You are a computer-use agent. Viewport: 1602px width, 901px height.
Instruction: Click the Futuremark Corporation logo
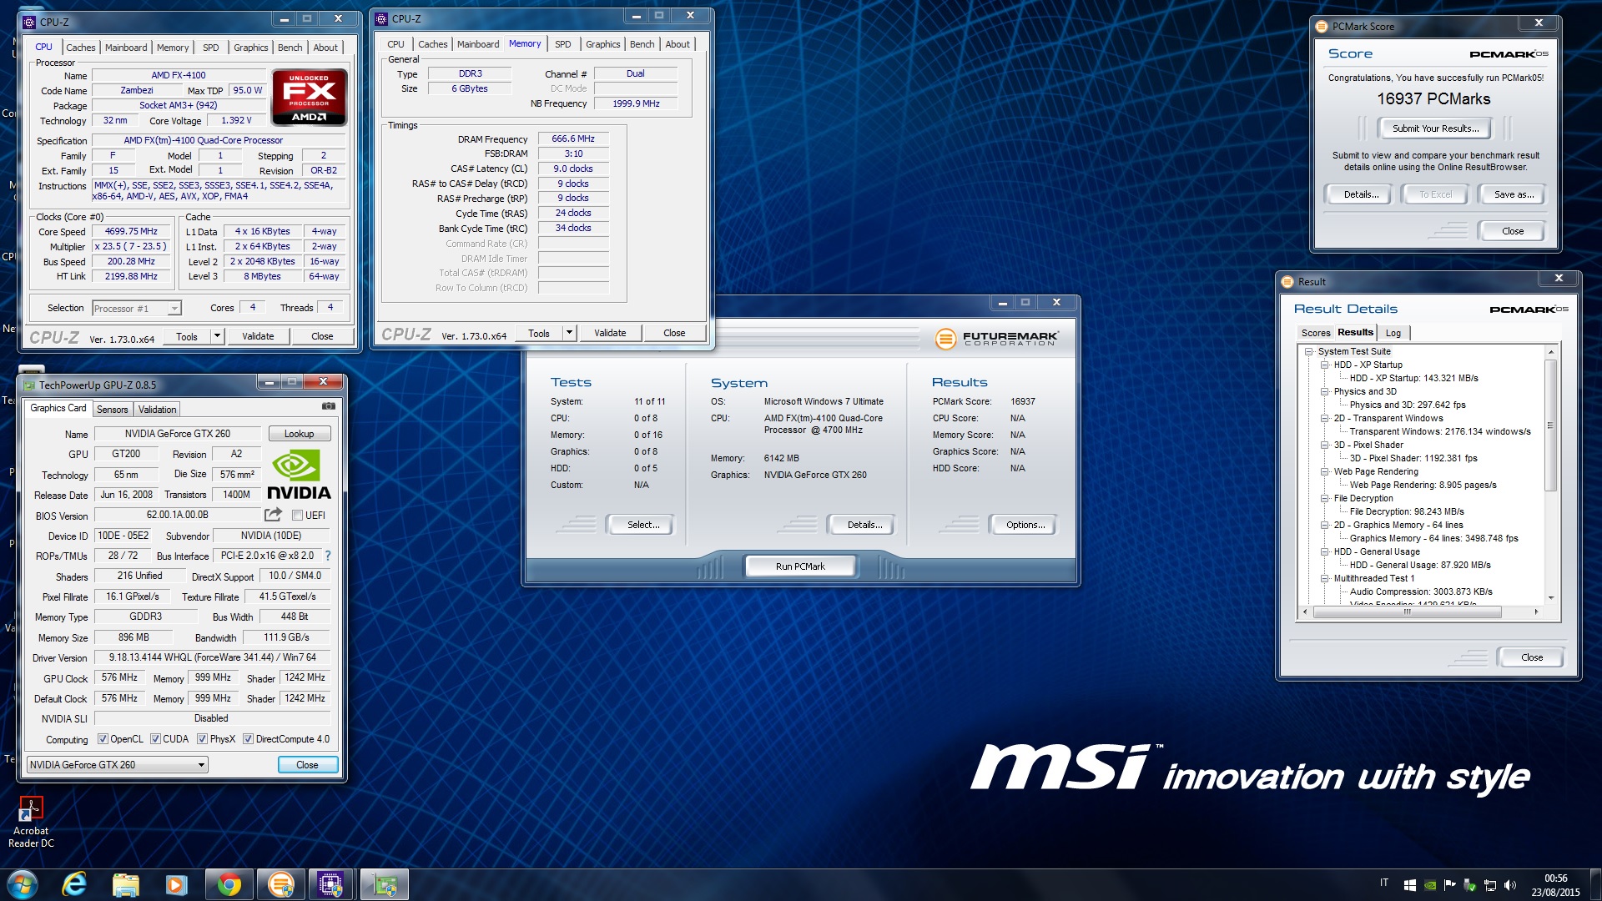pos(996,339)
